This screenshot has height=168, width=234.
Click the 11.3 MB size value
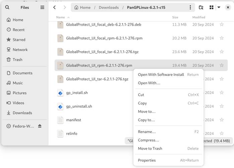click(x=179, y=25)
